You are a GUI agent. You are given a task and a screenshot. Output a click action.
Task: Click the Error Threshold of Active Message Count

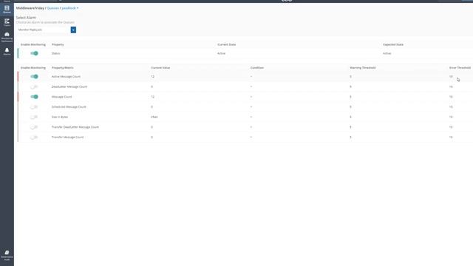(x=451, y=77)
